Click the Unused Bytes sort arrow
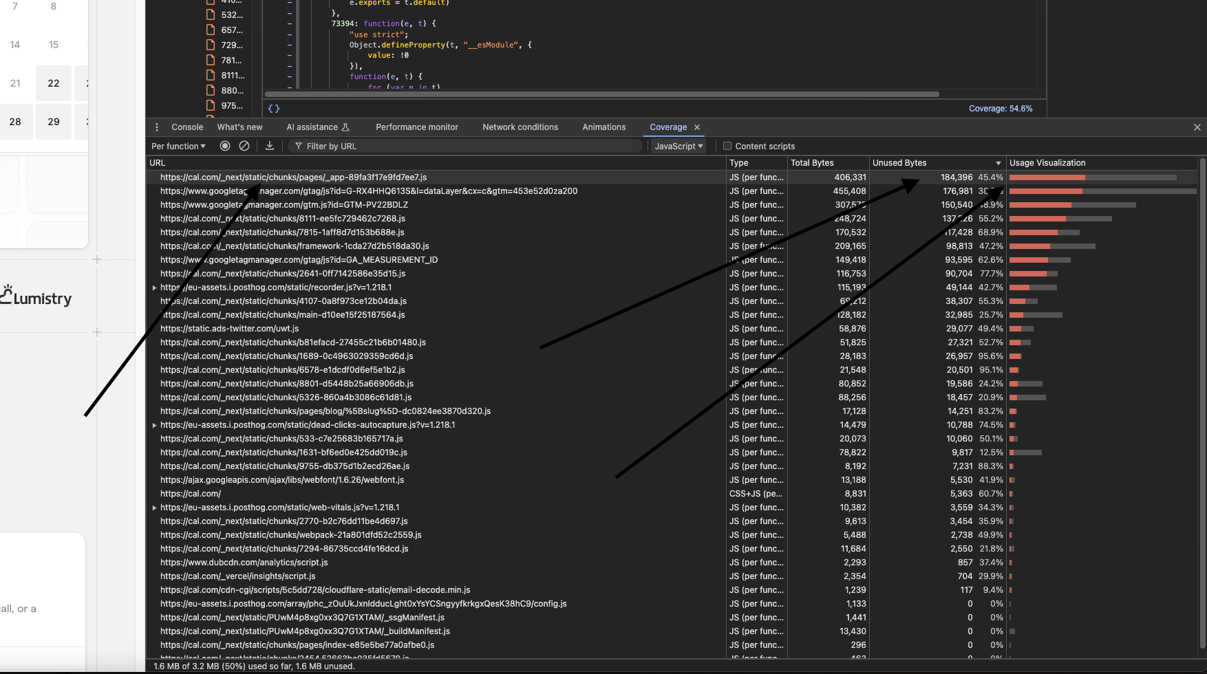This screenshot has height=674, width=1207. pyautogui.click(x=998, y=163)
